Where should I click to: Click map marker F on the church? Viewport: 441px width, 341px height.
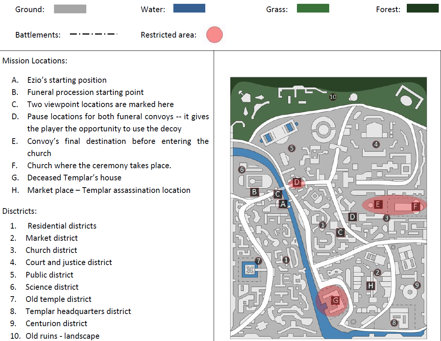point(416,207)
